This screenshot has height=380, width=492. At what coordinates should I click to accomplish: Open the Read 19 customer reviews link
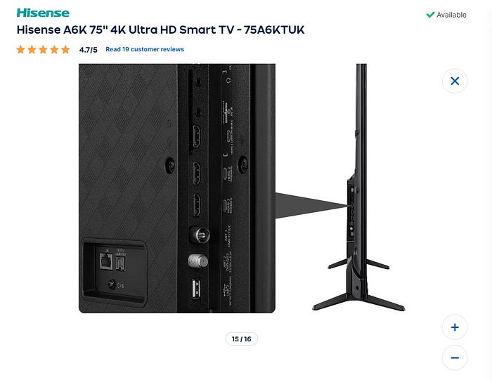(x=145, y=49)
